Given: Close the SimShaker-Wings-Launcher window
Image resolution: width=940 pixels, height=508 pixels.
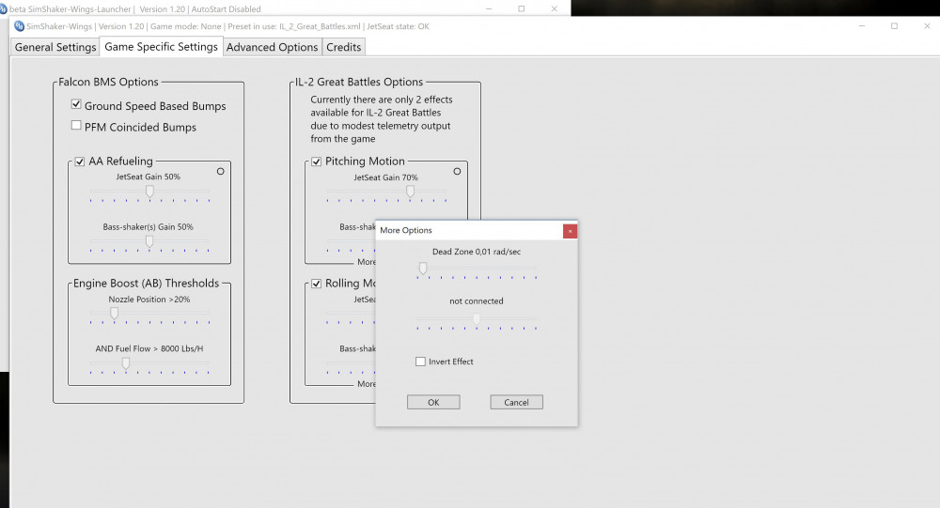Looking at the screenshot, I should [x=554, y=9].
